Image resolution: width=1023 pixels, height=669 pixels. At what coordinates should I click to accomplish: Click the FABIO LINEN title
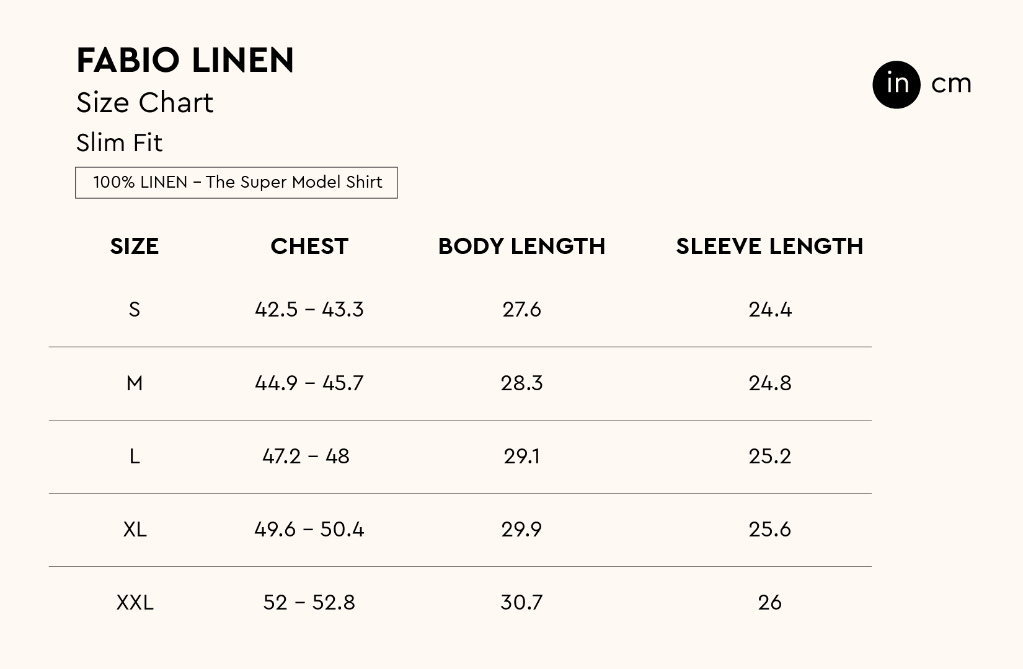[185, 61]
